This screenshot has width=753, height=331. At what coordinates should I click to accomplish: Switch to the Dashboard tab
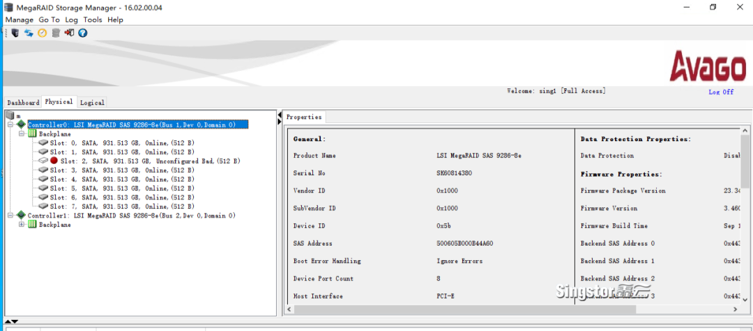pos(23,102)
